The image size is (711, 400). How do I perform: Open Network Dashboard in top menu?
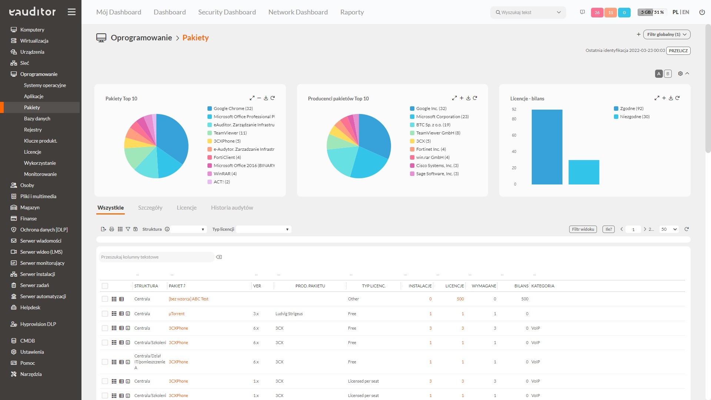(298, 12)
